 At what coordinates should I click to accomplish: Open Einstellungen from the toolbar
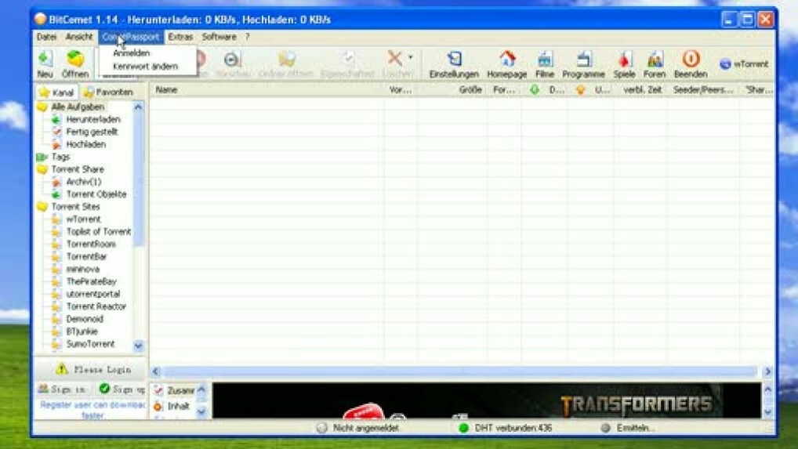coord(453,63)
